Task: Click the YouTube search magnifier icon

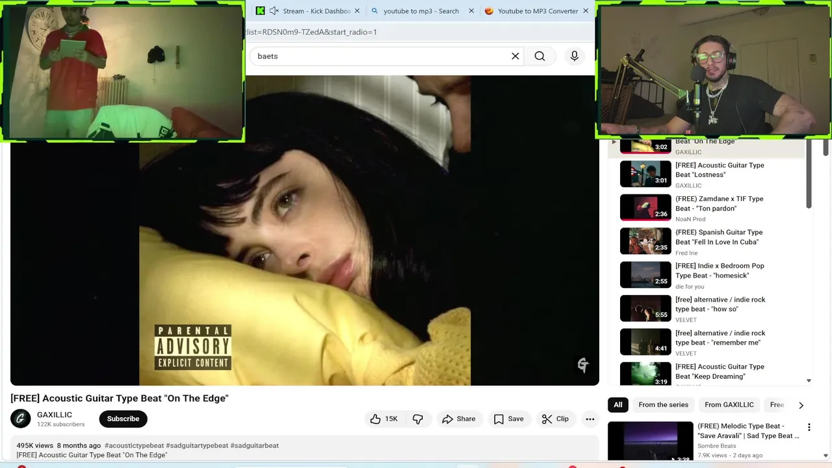Action: tap(539, 56)
